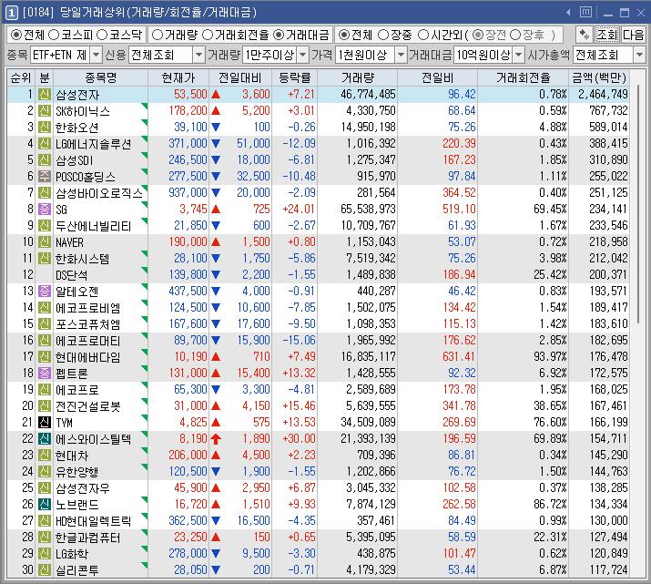Click the +24.01 change rate of SG
Viewport: 651px width, 584px height.
click(x=299, y=209)
